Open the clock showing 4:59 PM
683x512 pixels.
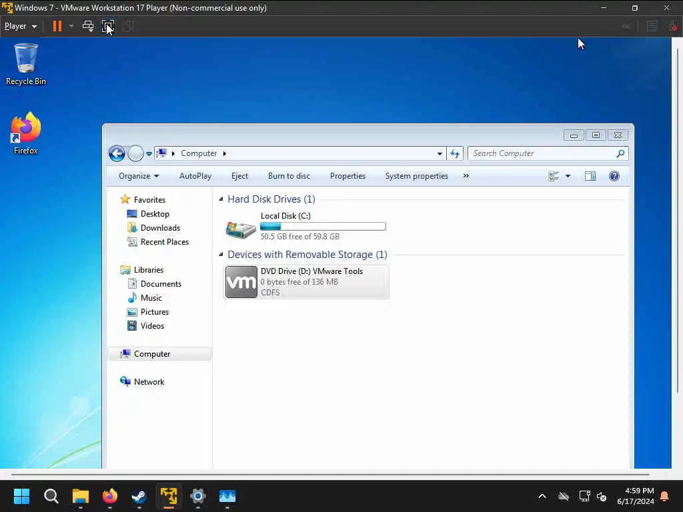pos(636,496)
